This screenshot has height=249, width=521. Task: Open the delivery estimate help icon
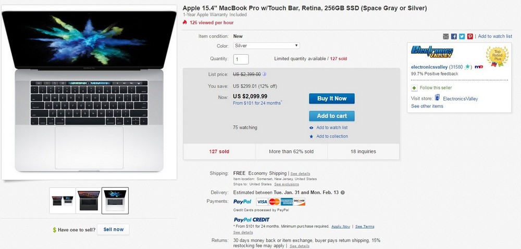tap(343, 192)
